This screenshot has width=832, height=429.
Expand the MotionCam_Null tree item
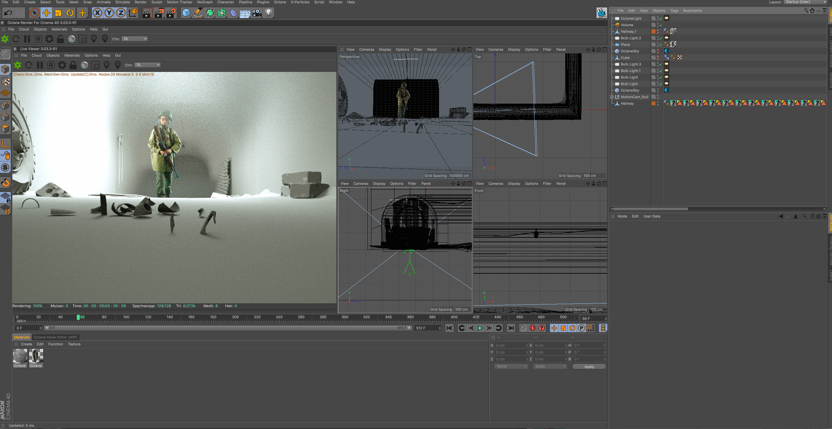click(x=612, y=97)
